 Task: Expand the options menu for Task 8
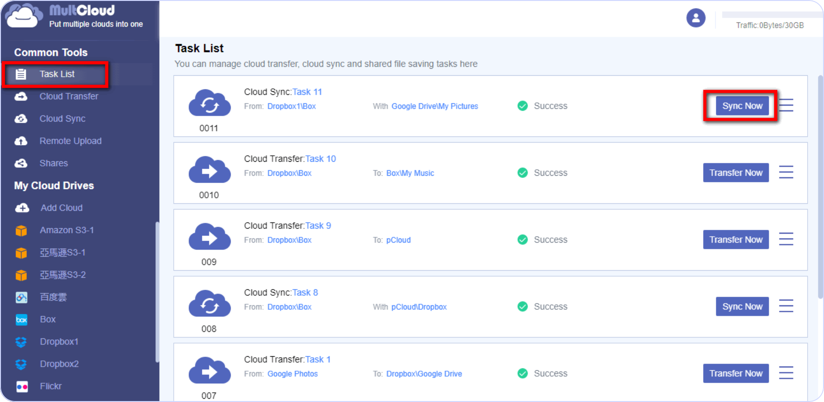click(x=786, y=306)
